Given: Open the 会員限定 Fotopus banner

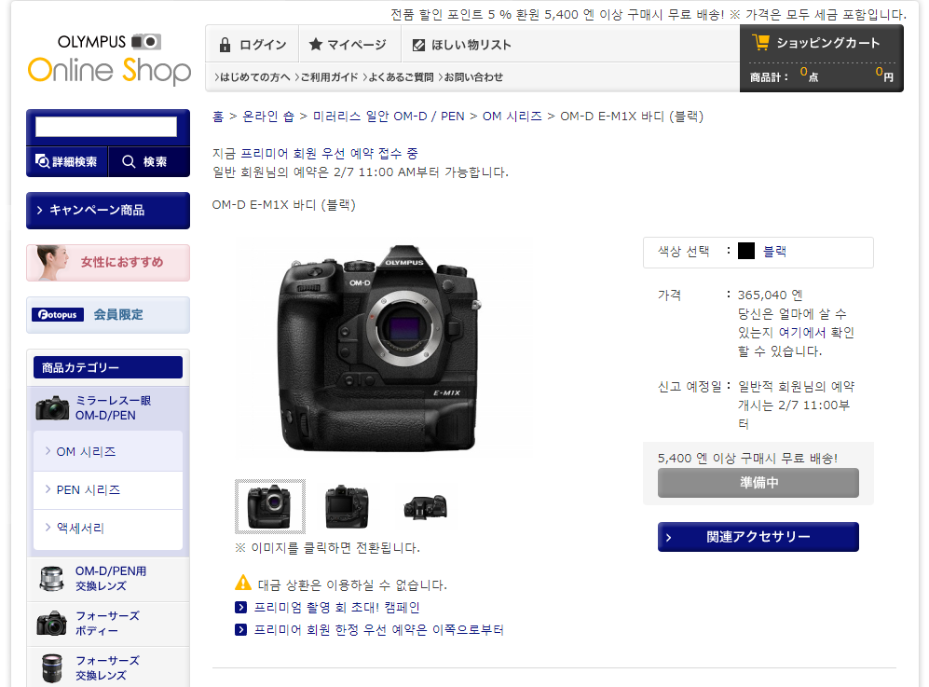Looking at the screenshot, I should tap(108, 315).
